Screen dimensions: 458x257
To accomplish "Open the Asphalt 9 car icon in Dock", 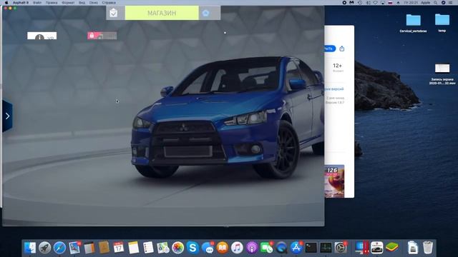I will pos(377,248).
